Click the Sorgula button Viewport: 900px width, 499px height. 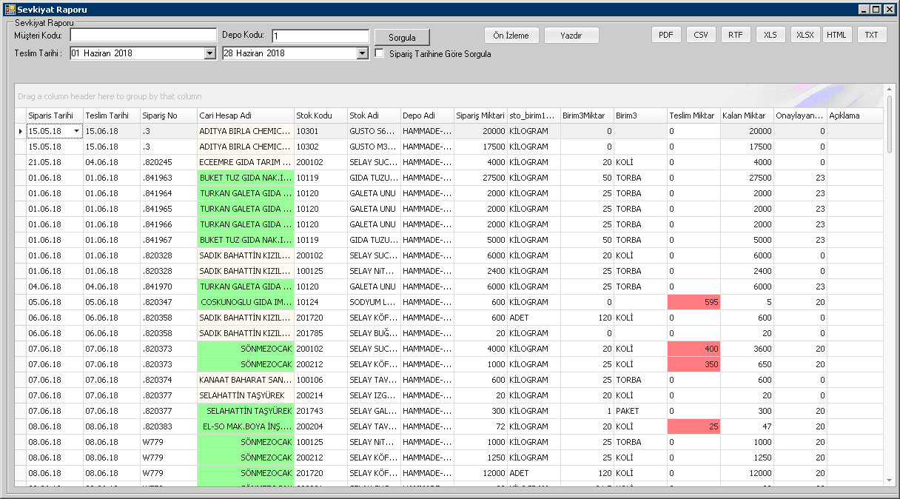pyautogui.click(x=402, y=38)
